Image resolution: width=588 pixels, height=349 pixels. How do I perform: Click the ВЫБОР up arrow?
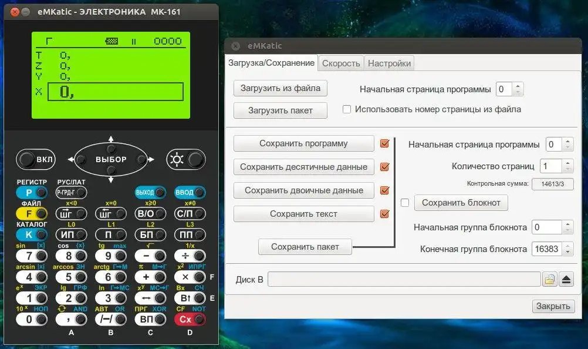pyautogui.click(x=111, y=139)
